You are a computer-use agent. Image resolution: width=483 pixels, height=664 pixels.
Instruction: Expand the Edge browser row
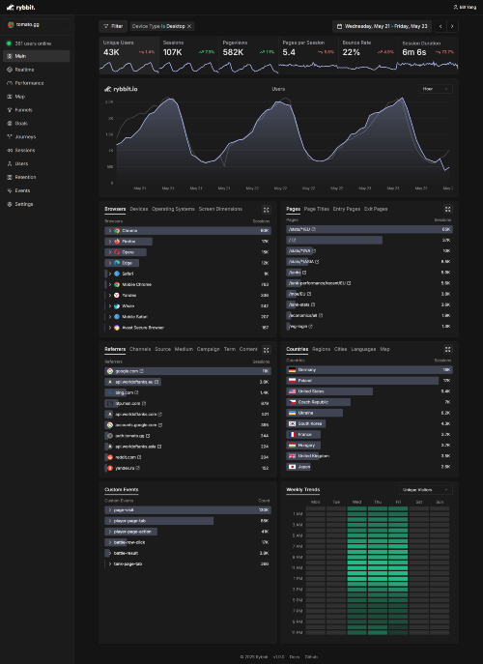click(109, 263)
